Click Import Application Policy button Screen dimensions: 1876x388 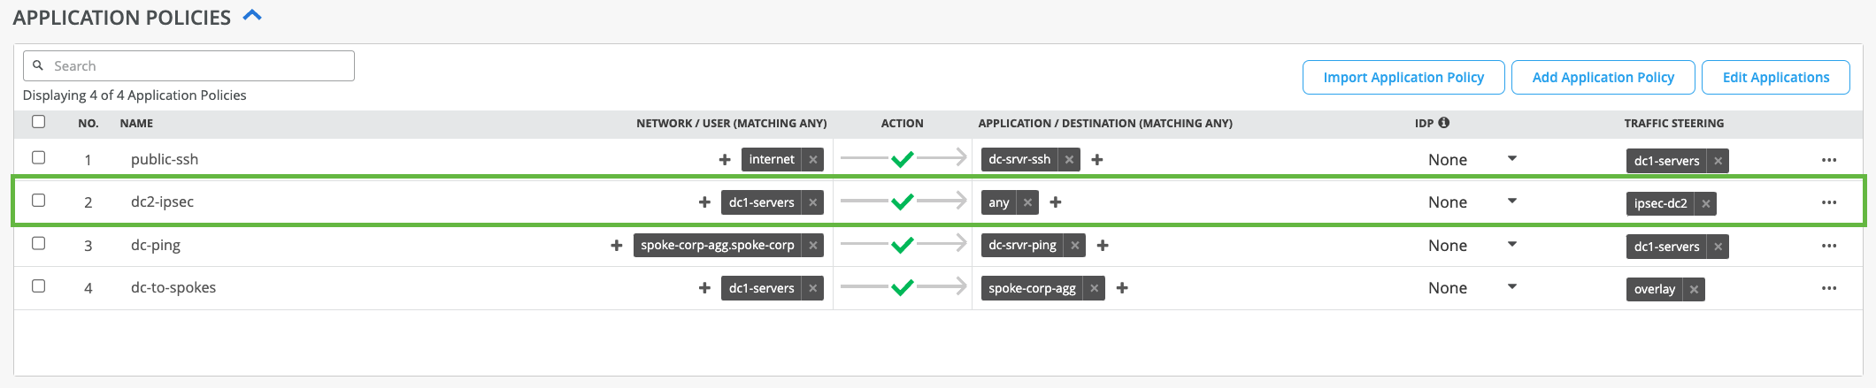(1403, 77)
